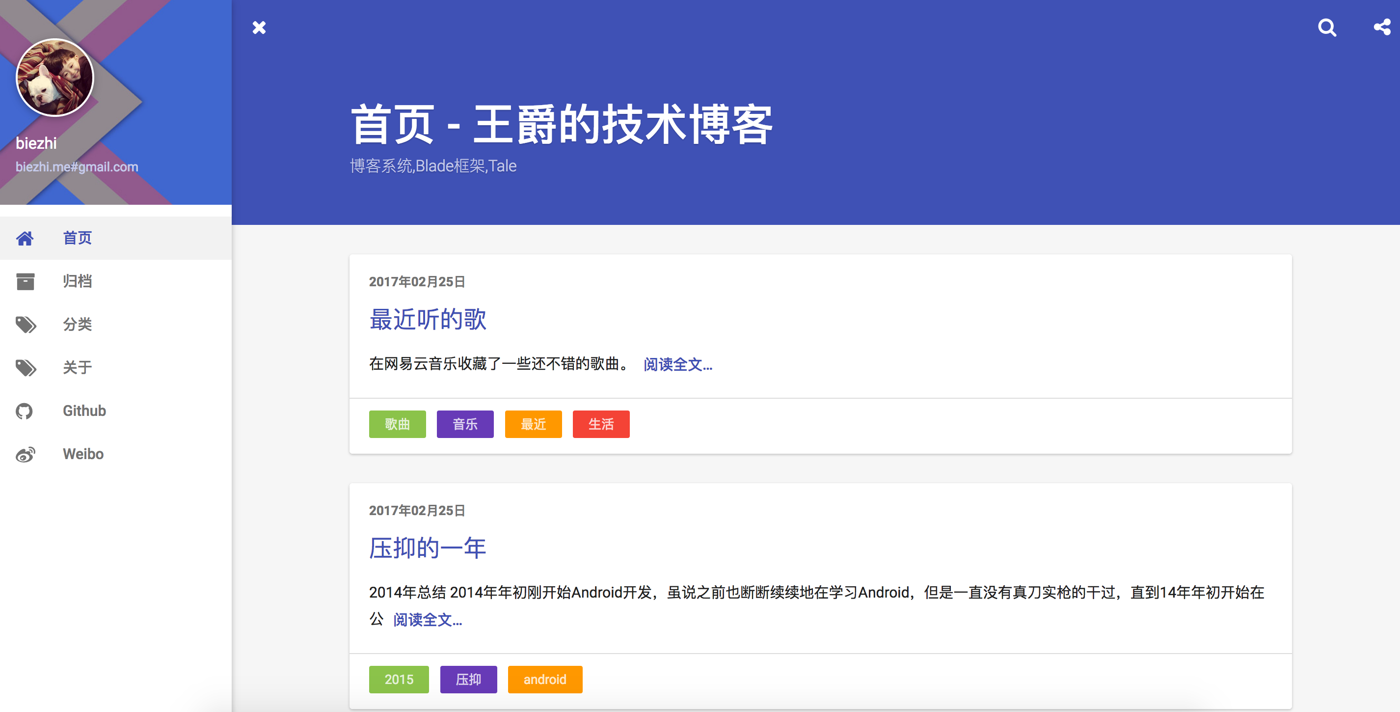Close the sidebar with the X icon

point(259,27)
